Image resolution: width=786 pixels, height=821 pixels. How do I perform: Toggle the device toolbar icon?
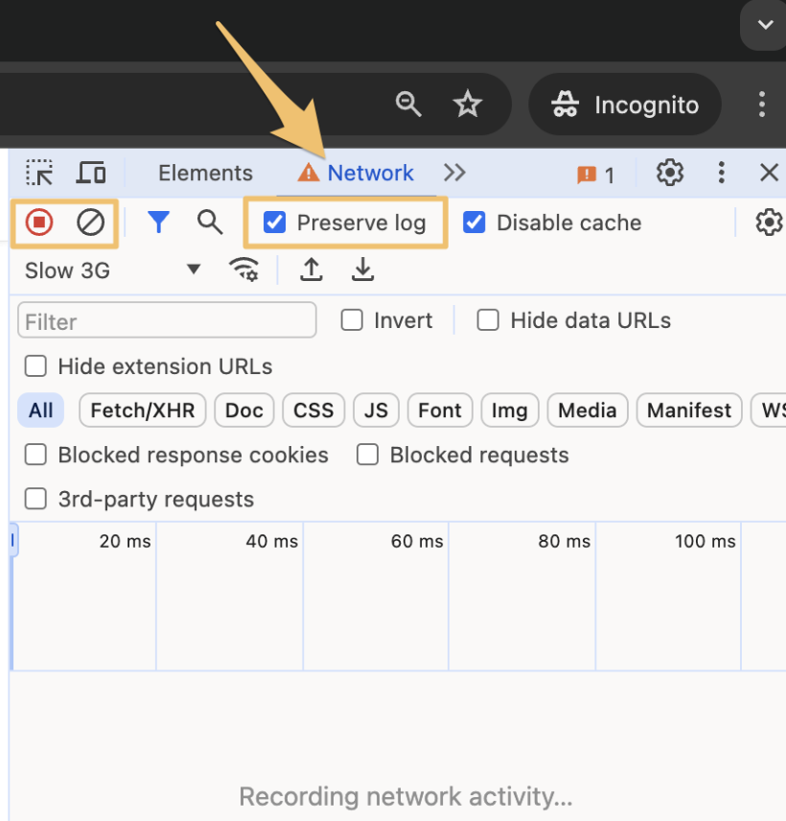tap(91, 173)
